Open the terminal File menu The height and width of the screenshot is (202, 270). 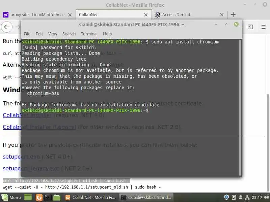pyautogui.click(x=27, y=34)
